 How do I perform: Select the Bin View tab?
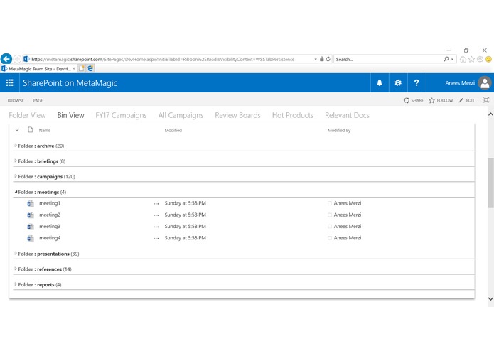[70, 115]
